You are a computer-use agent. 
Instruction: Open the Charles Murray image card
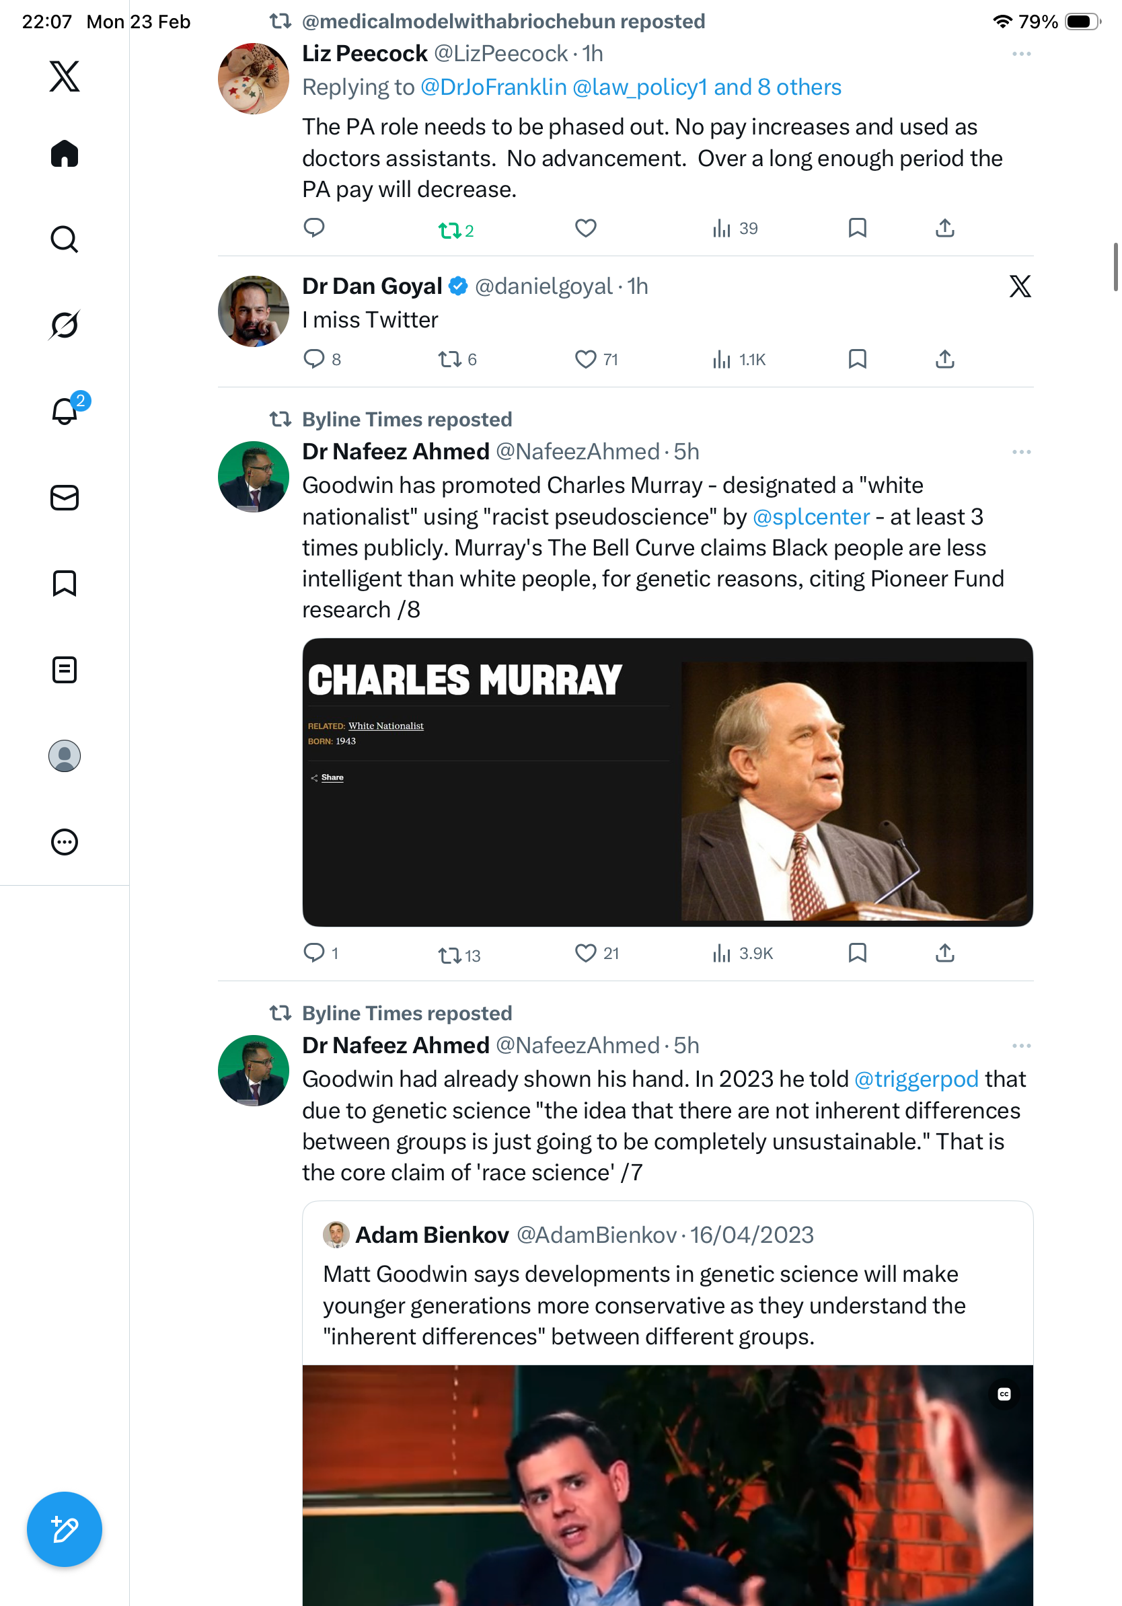pyautogui.click(x=667, y=782)
